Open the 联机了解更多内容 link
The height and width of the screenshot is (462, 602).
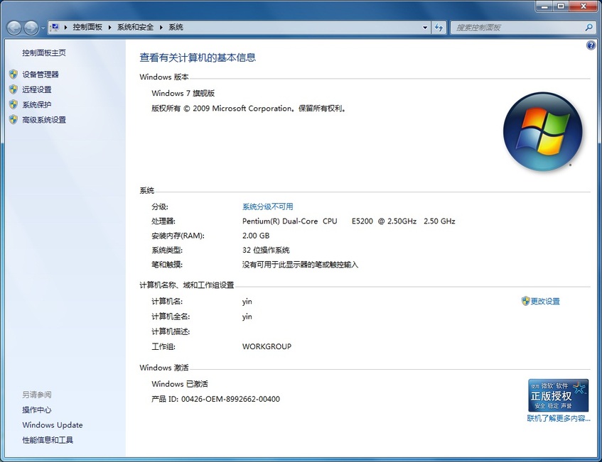click(559, 418)
